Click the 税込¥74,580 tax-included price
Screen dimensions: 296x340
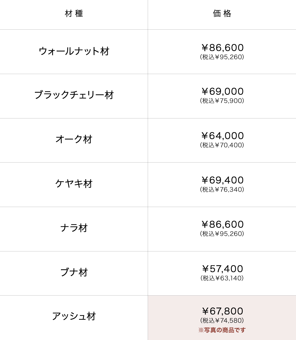(x=222, y=321)
